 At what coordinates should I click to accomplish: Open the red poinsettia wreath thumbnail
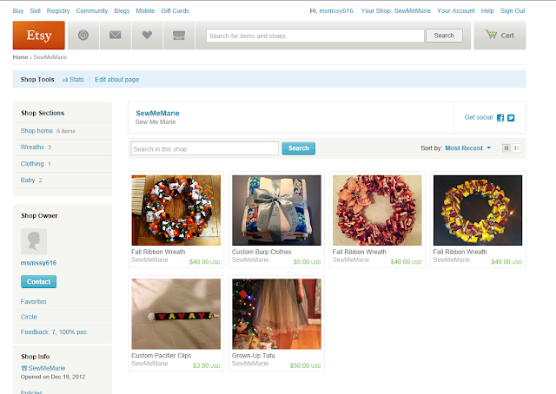[x=377, y=210]
